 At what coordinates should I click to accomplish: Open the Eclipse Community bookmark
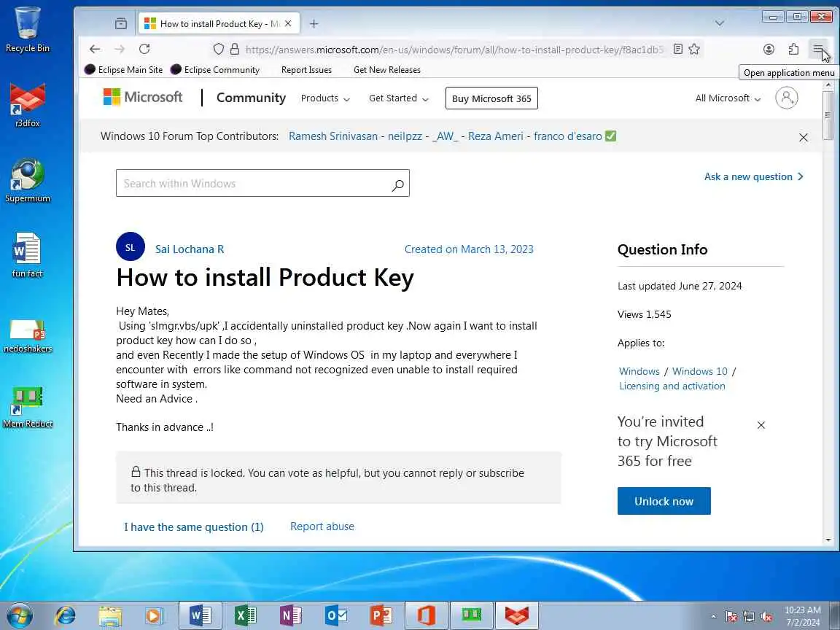pyautogui.click(x=215, y=70)
